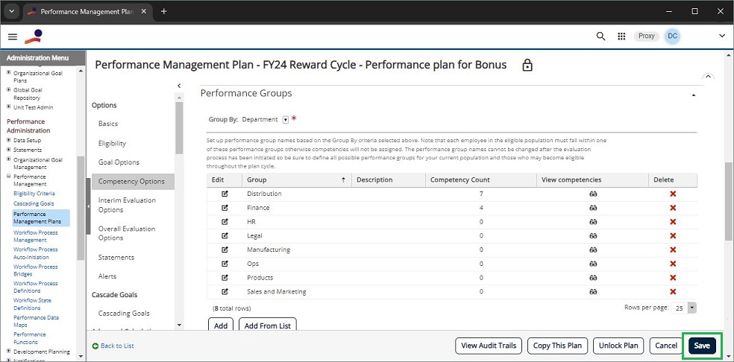Delete the HR group
This screenshot has width=734, height=362.
(673, 222)
